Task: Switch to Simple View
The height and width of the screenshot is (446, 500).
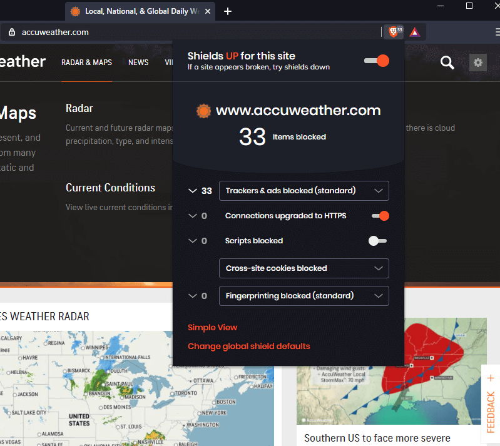Action: click(x=213, y=328)
